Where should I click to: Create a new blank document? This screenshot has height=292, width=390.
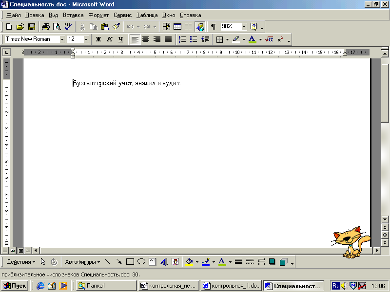coord(9,27)
